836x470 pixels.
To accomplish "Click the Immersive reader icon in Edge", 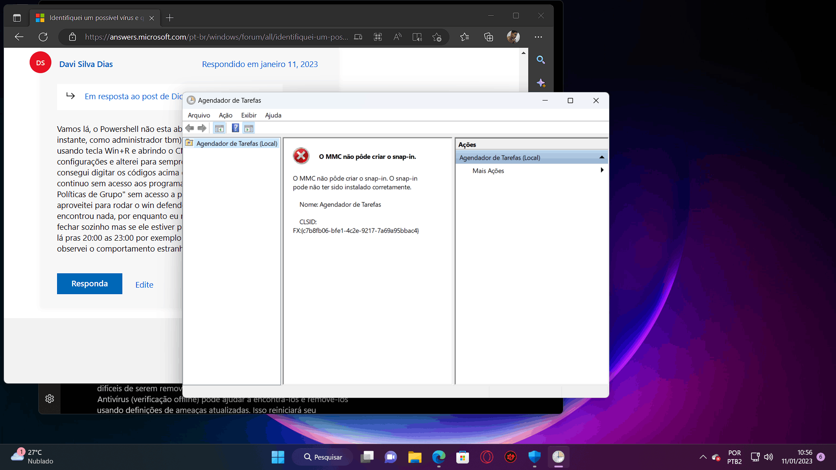I will click(417, 37).
